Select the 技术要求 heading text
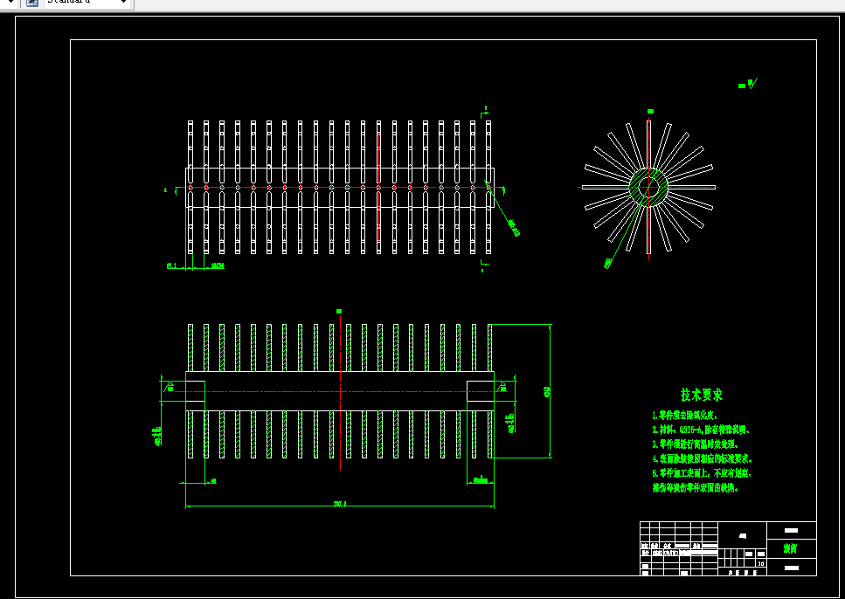 coord(701,395)
